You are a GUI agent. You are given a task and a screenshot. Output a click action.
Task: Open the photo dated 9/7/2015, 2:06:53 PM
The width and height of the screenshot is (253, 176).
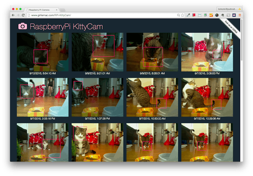click(207, 52)
